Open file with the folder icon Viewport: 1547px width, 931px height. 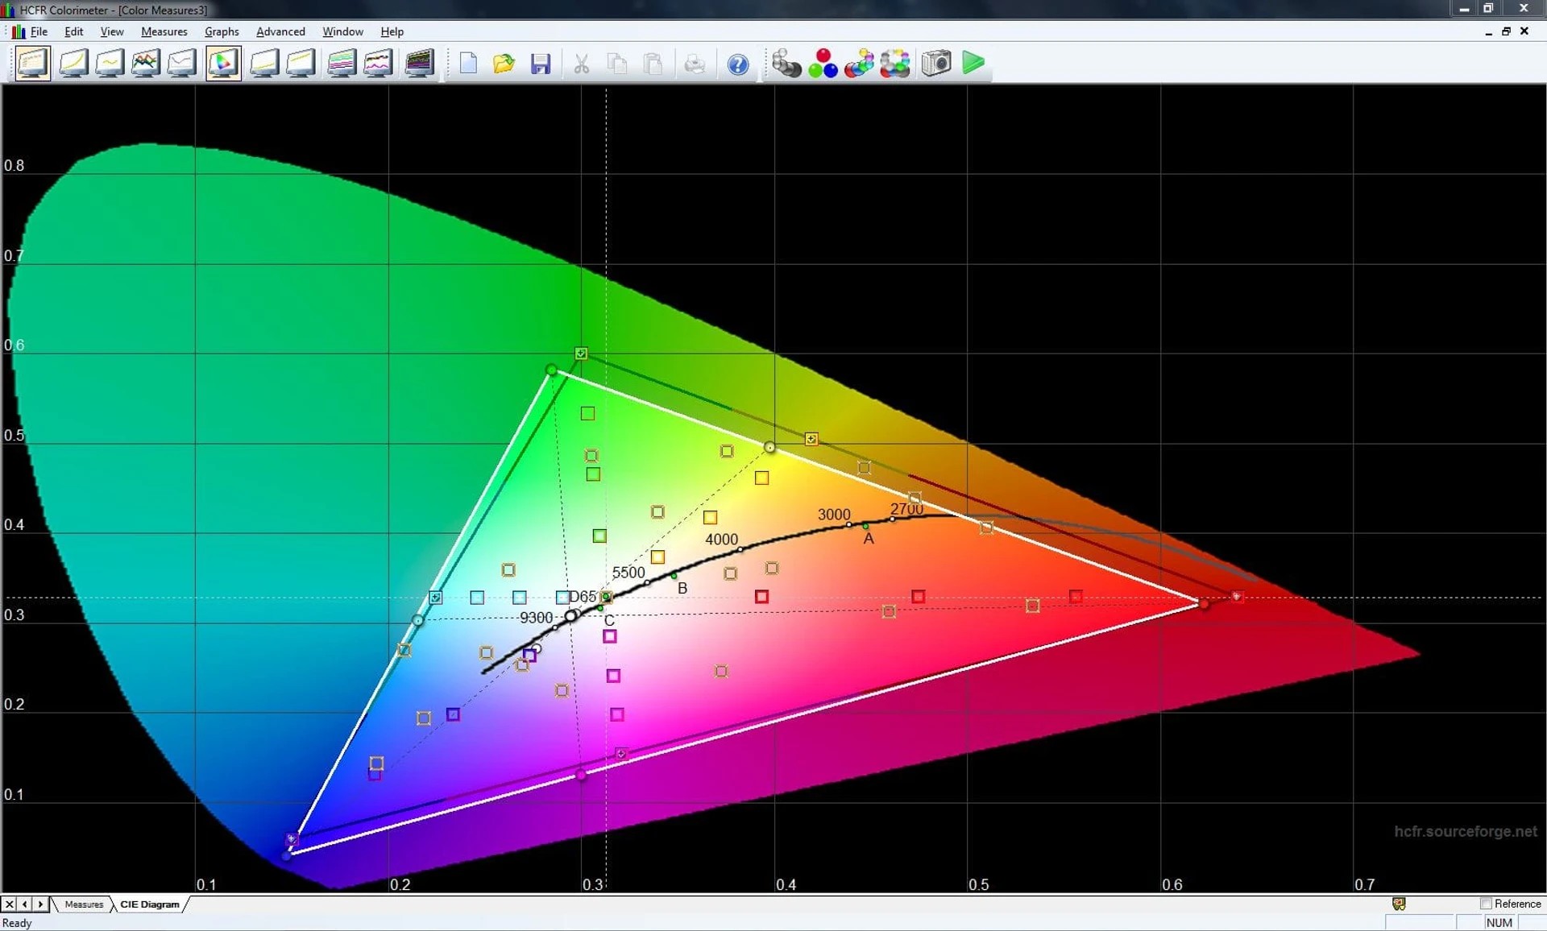(504, 64)
